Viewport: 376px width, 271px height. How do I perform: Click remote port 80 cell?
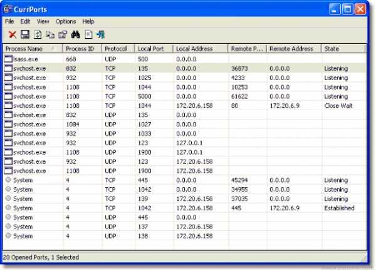click(x=235, y=106)
